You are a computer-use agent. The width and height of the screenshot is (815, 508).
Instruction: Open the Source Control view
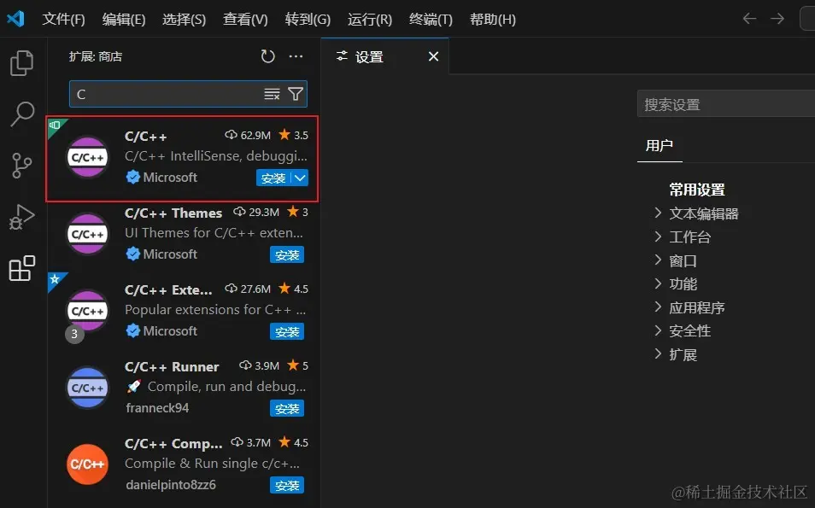[x=22, y=166]
